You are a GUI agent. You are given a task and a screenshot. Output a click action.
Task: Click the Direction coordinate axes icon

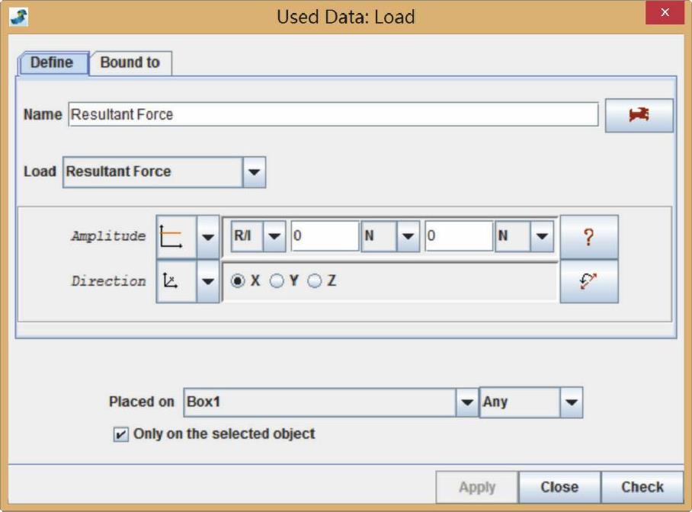176,281
